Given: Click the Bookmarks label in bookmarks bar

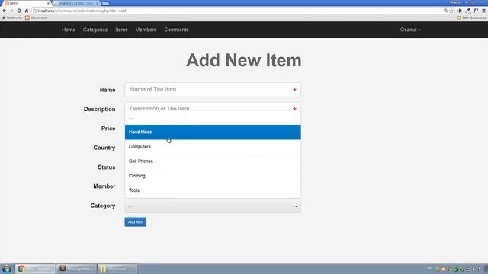Looking at the screenshot, I should tap(12, 18).
